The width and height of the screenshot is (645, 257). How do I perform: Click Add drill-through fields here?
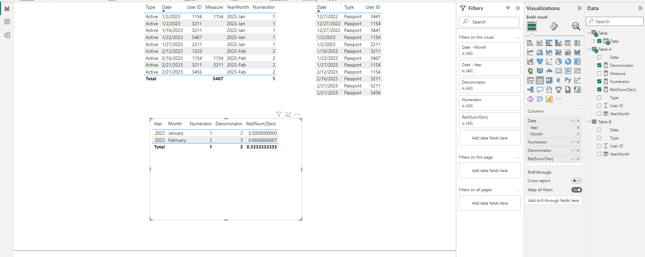click(553, 201)
